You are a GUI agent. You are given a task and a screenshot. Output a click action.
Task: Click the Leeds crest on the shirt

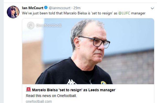(104, 83)
